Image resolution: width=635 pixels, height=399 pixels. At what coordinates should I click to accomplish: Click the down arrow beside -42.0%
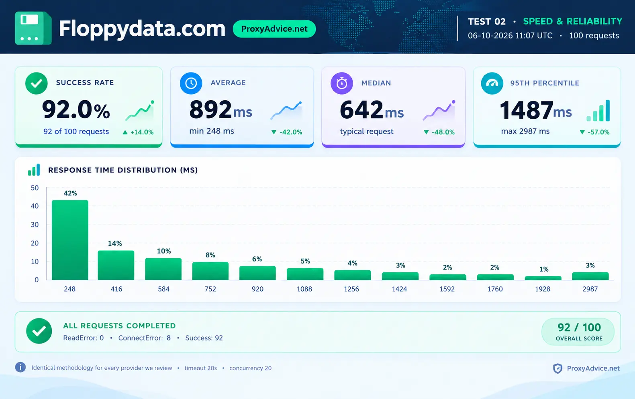(274, 132)
